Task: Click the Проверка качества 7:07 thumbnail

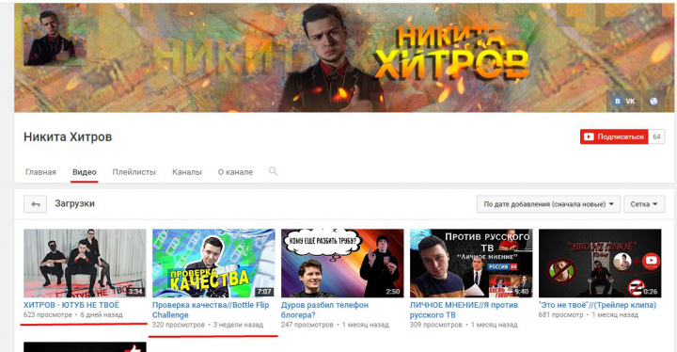Action: pyautogui.click(x=213, y=263)
